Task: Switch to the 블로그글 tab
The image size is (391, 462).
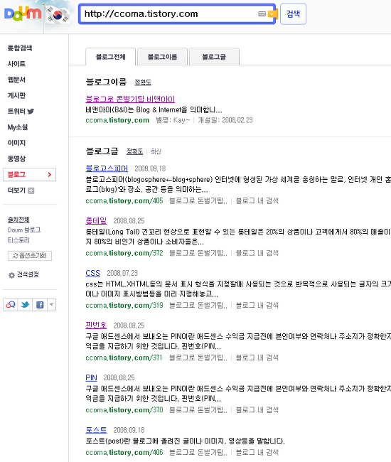Action: (214, 57)
